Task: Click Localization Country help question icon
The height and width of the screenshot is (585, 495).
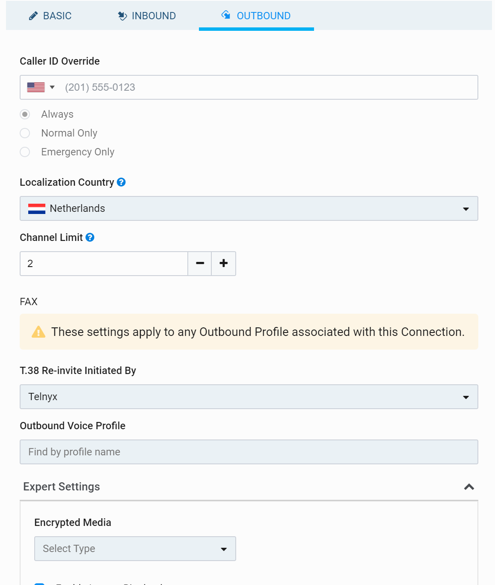Action: pos(122,182)
